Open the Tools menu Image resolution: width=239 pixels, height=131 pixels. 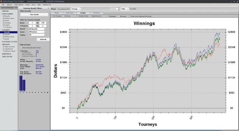27,5
